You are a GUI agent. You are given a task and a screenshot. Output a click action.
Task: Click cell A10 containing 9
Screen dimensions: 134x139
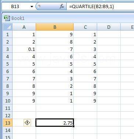[x=24, y=101]
